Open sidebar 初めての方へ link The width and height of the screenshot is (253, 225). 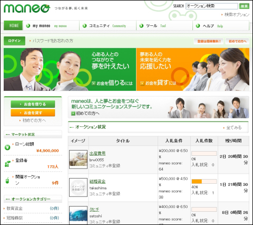click(x=34, y=120)
